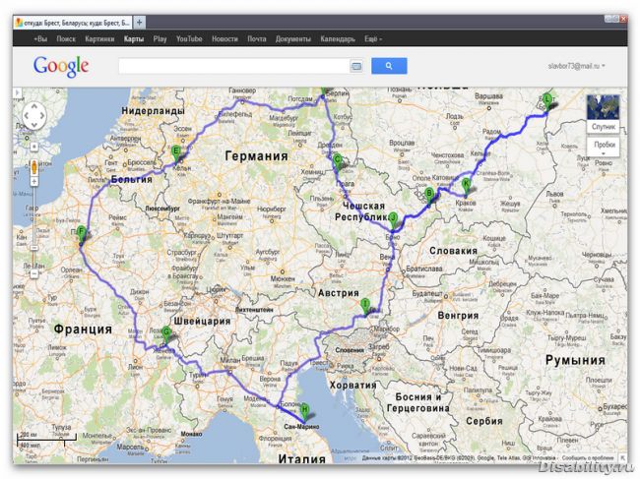Click the Румыния country label

point(575,360)
